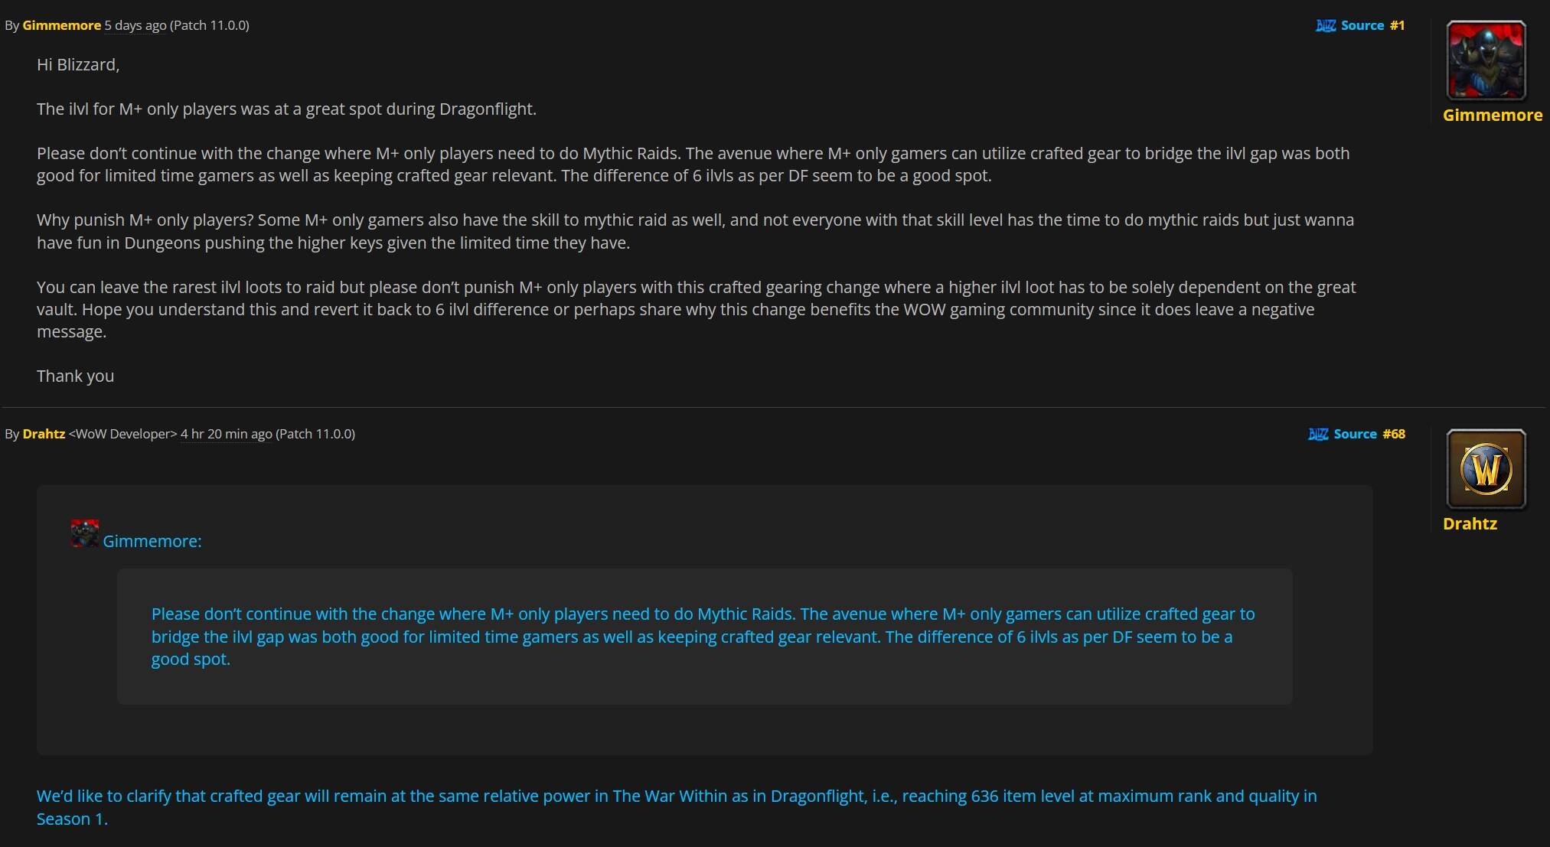
Task: Click the Blizzard icon on post #1
Action: 1326,25
